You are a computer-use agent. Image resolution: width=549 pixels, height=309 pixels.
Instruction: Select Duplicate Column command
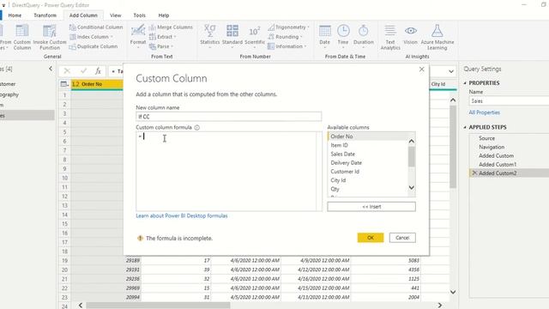[x=94, y=46]
